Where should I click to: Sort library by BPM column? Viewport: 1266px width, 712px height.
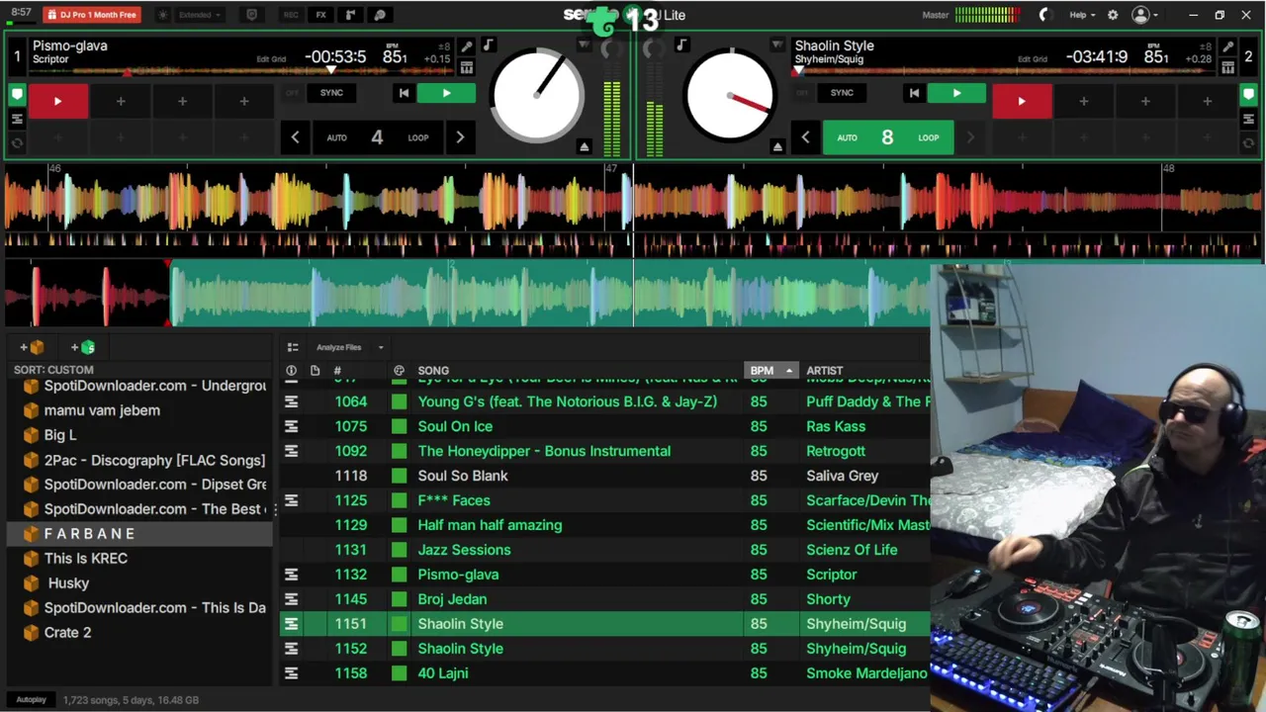(769, 371)
